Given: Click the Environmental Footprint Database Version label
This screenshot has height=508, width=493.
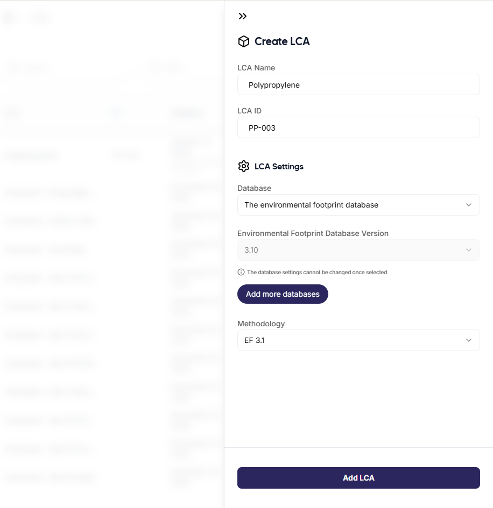Looking at the screenshot, I should [313, 233].
